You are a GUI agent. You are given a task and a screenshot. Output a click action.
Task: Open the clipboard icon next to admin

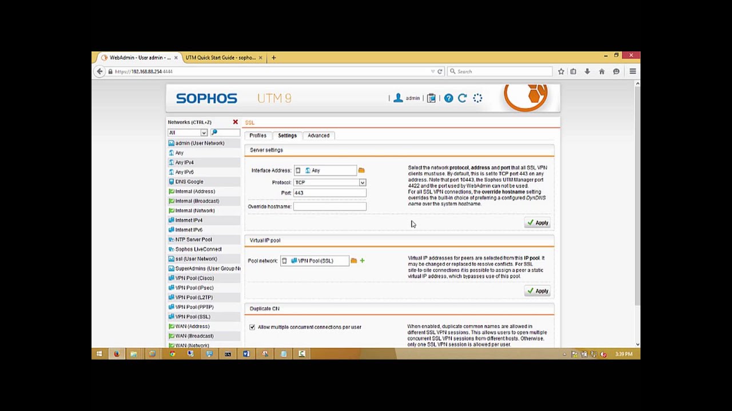(432, 98)
